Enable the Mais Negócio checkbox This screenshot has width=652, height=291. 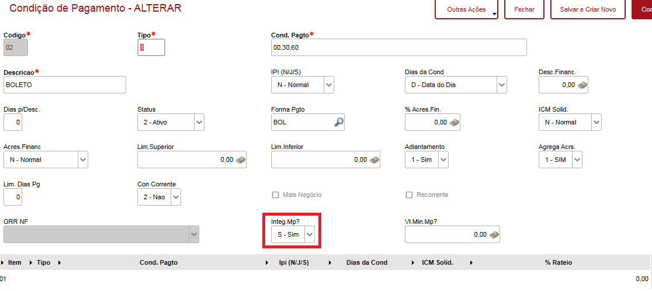click(275, 195)
